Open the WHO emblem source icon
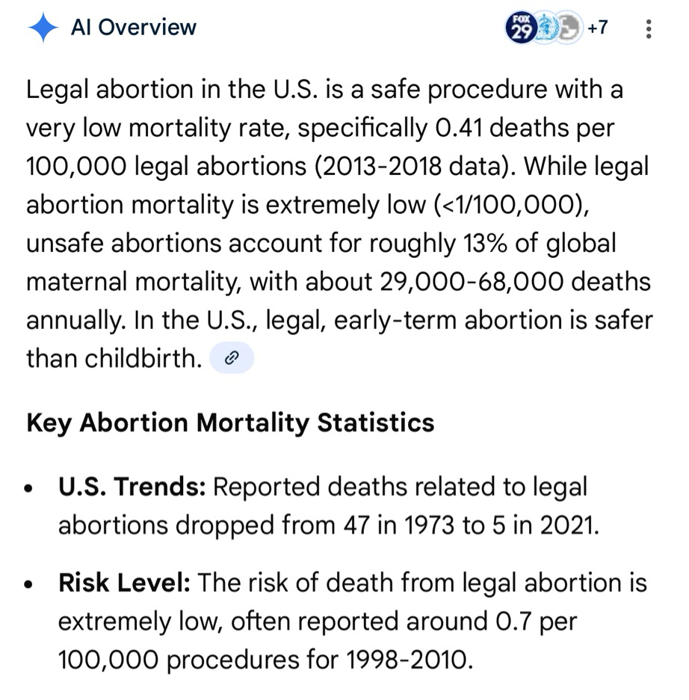The height and width of the screenshot is (700, 689). (545, 28)
